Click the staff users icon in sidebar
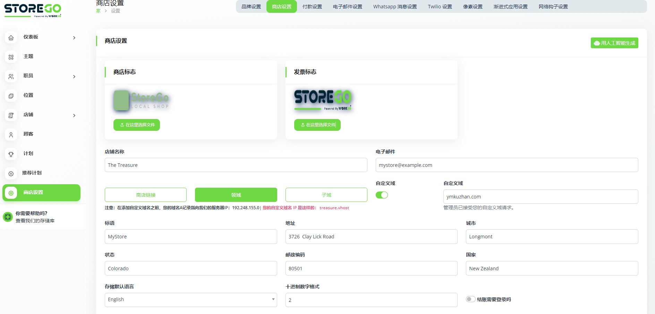The width and height of the screenshot is (655, 314). (11, 76)
